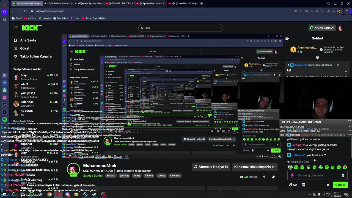Click the Abonelik Hediye Et button
This screenshot has width=352, height=198.
tap(211, 167)
